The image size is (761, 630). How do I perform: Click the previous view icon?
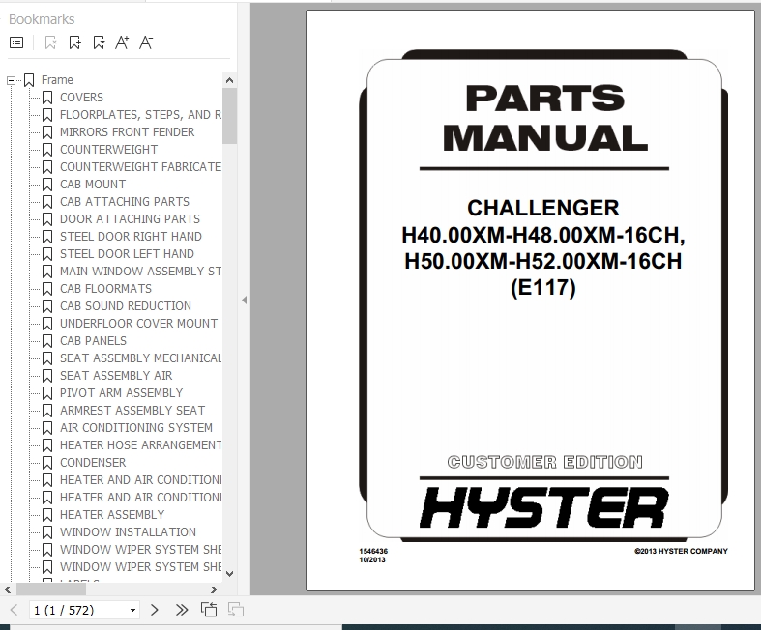tap(209, 610)
